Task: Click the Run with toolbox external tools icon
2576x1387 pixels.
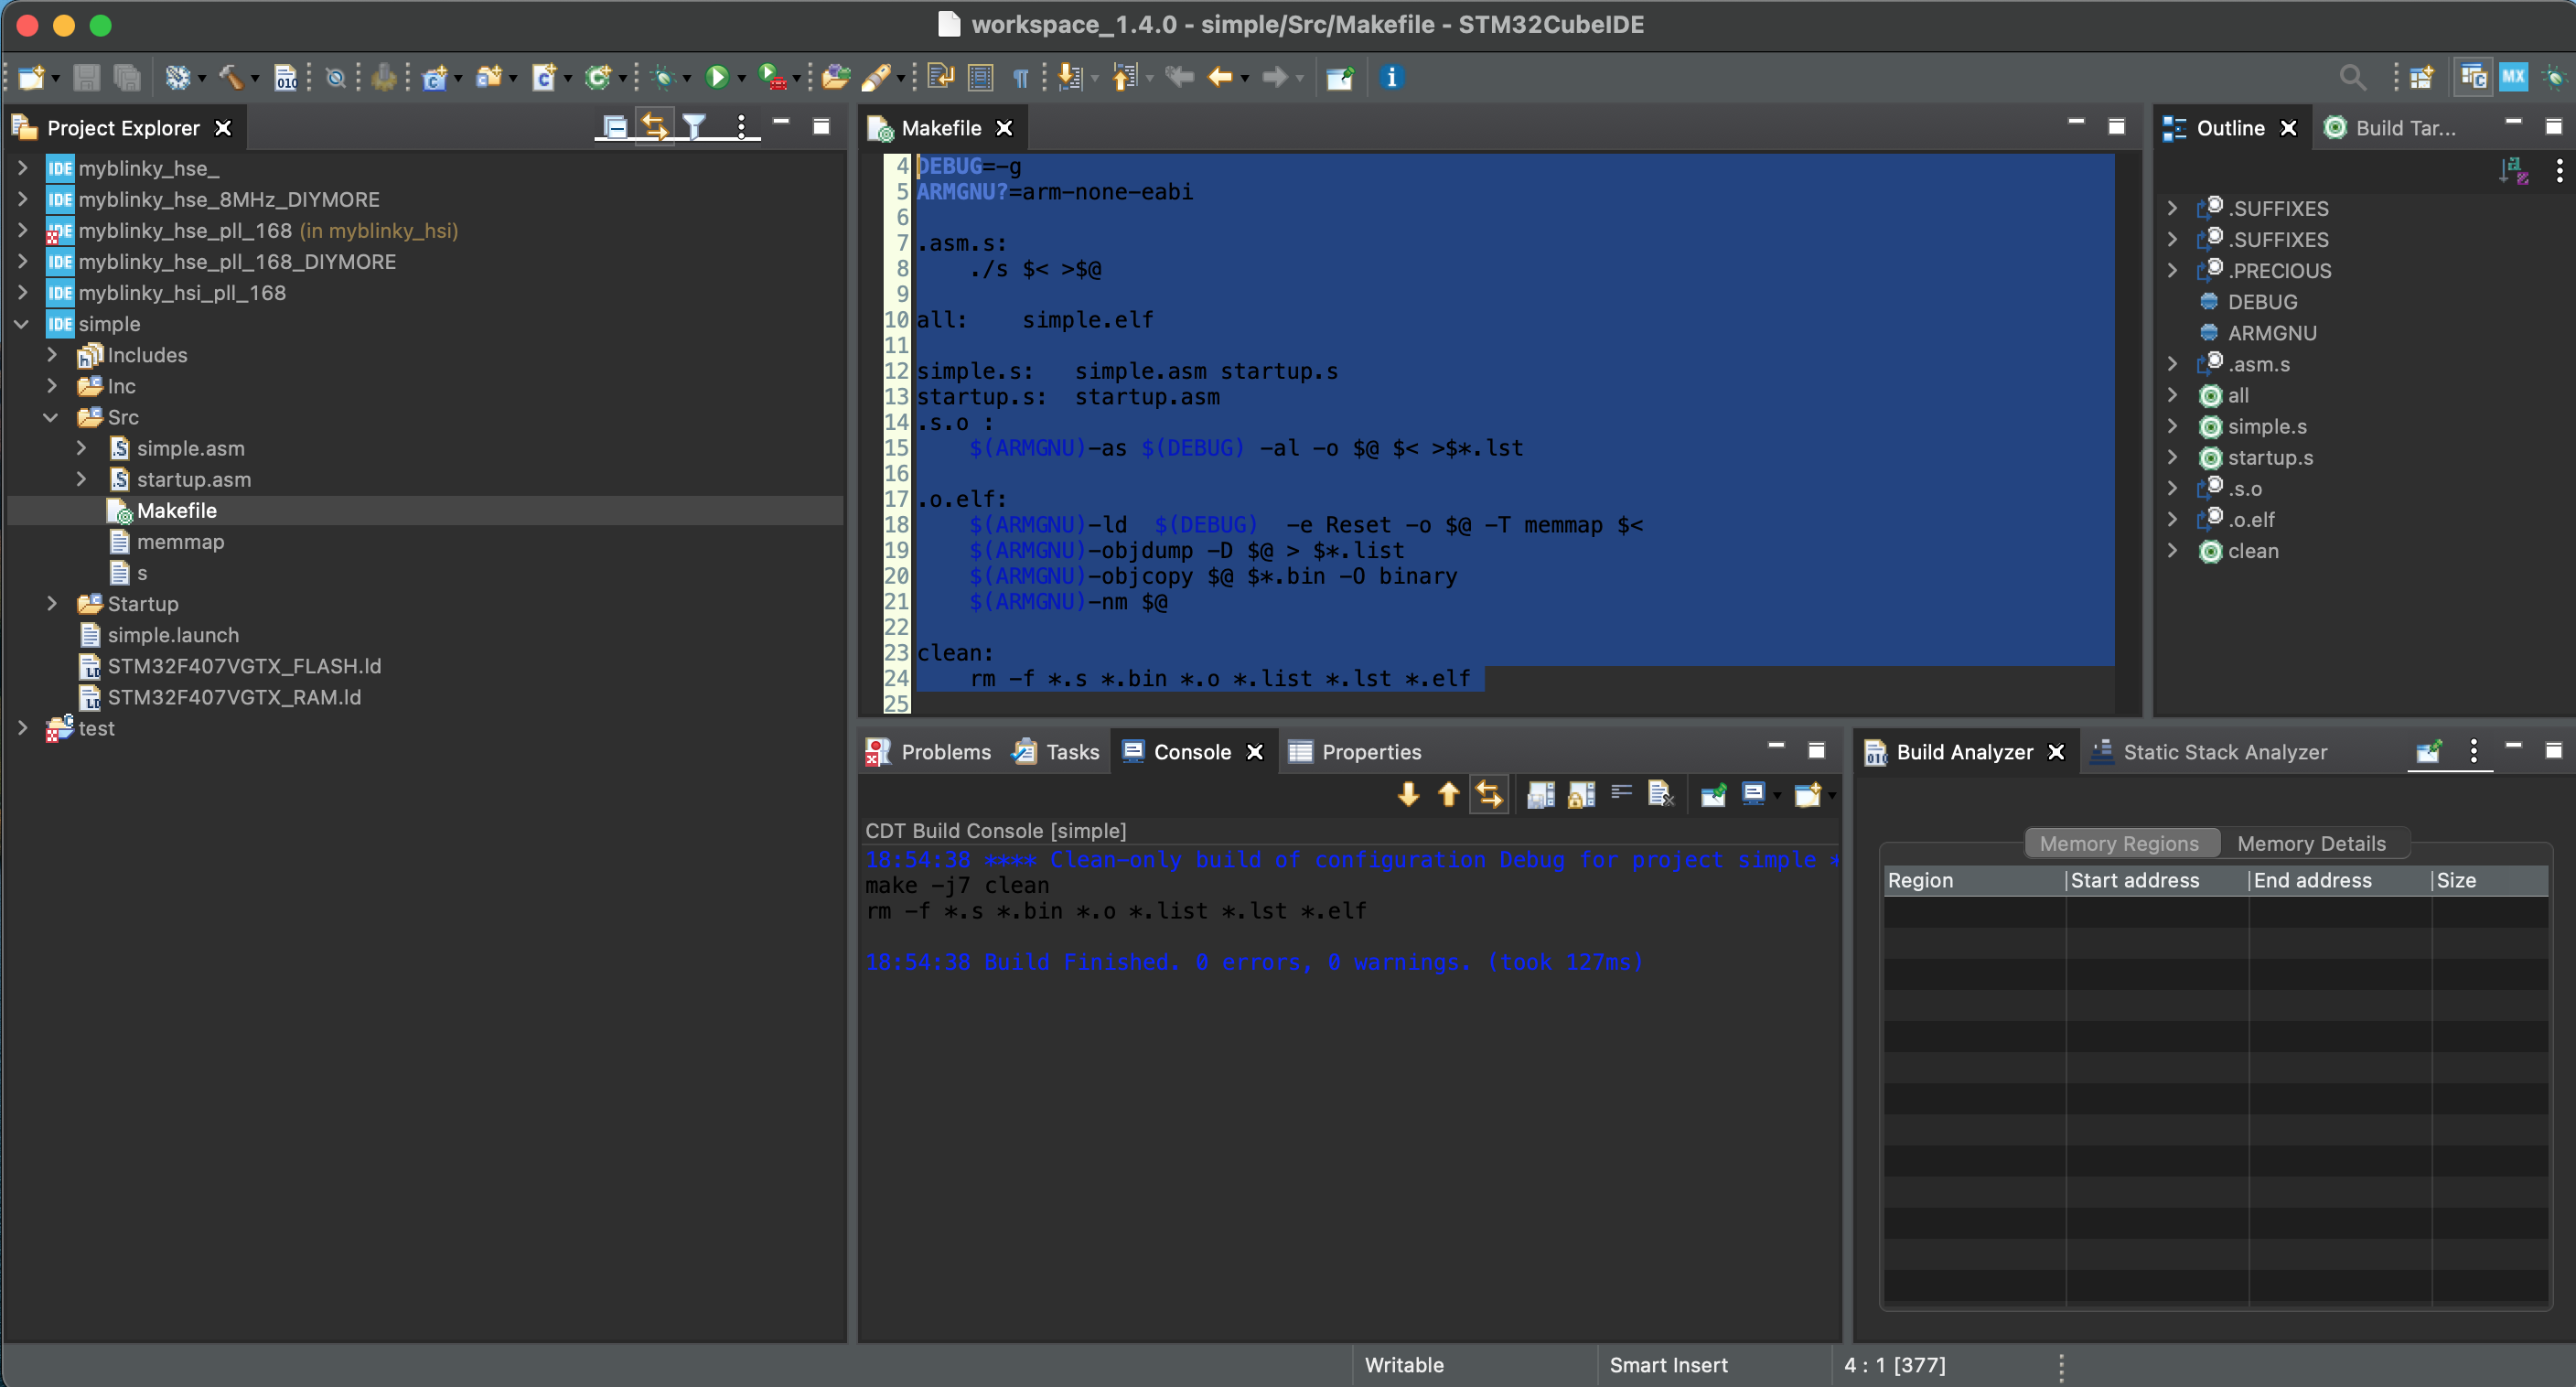Action: click(x=772, y=77)
